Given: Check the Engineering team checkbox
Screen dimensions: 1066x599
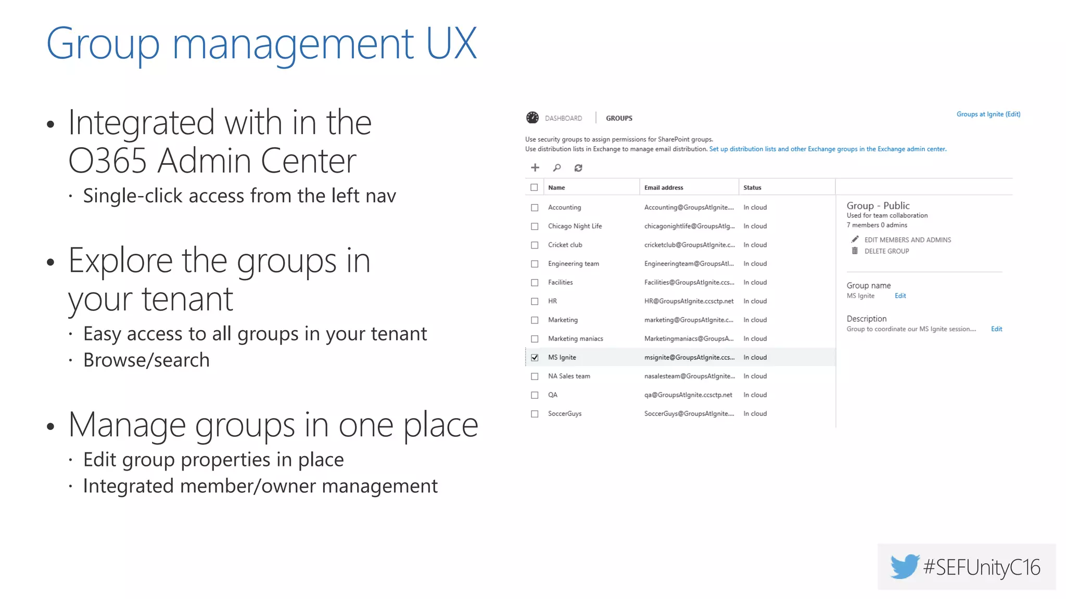Looking at the screenshot, I should pyautogui.click(x=535, y=264).
